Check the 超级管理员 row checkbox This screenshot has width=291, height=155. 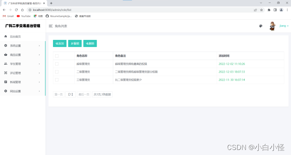click(57, 64)
